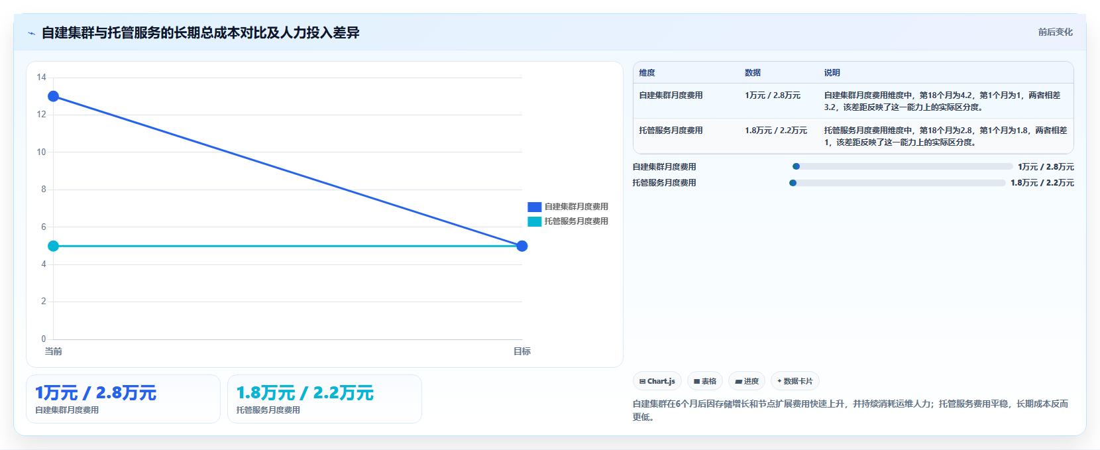
Task: Click the 目标 x-axis label
Action: tap(522, 351)
